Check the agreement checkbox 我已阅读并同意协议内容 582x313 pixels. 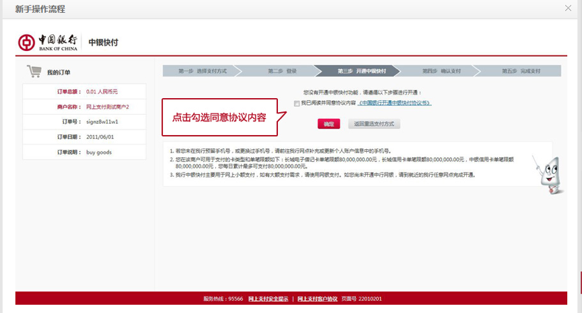pyautogui.click(x=297, y=103)
